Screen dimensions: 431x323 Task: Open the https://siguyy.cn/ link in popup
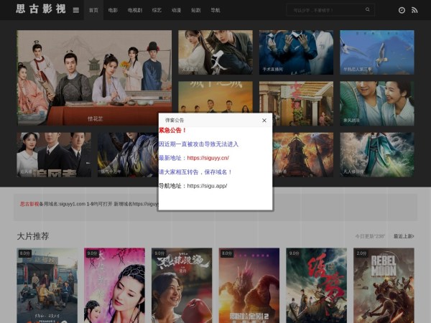[208, 158]
